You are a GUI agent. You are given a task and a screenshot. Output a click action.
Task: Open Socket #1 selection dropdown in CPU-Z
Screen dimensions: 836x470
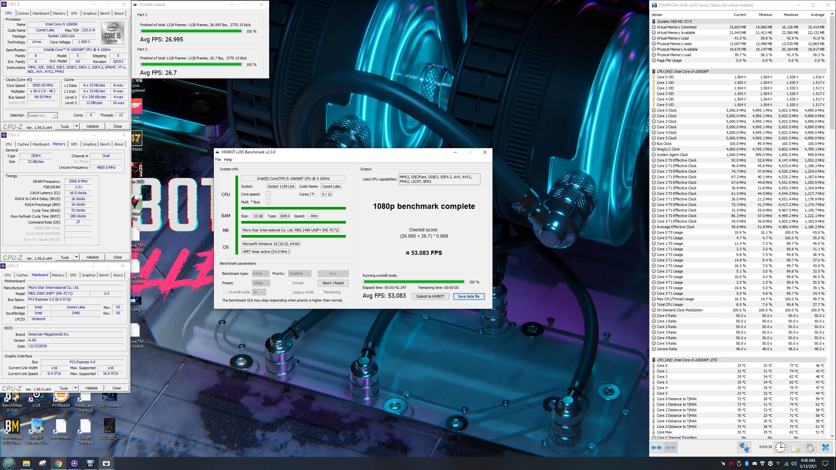[x=42, y=115]
